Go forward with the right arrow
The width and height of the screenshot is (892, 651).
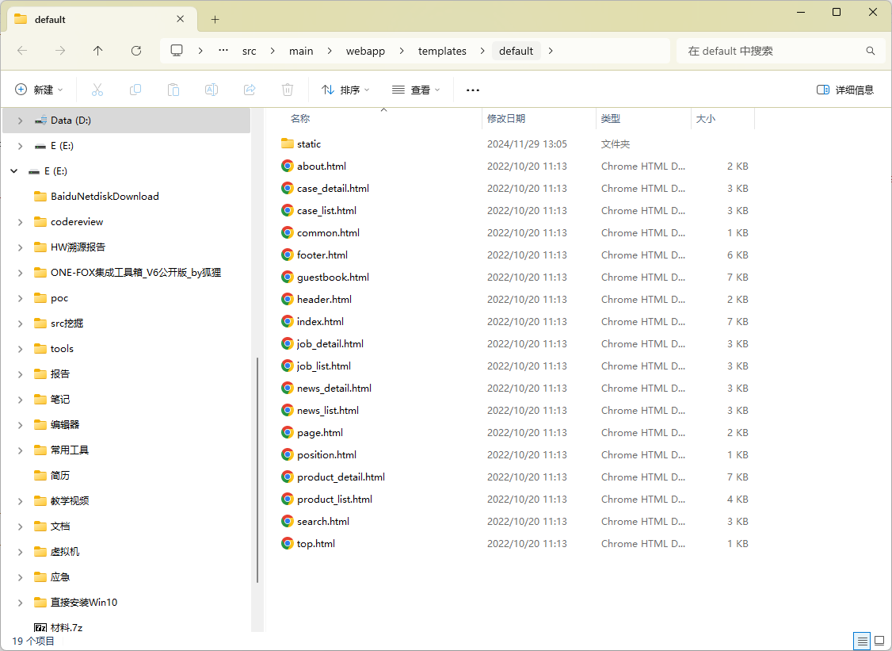(x=60, y=51)
